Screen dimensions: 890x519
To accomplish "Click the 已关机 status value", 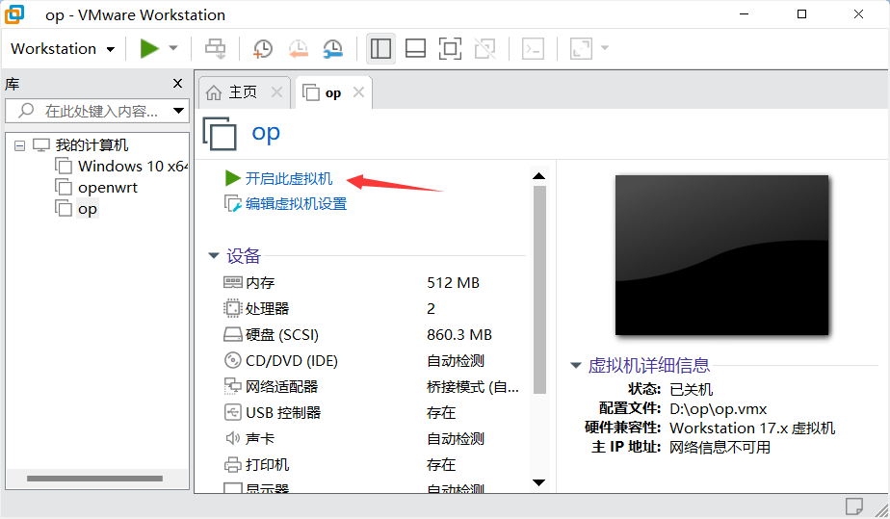I will [x=691, y=390].
